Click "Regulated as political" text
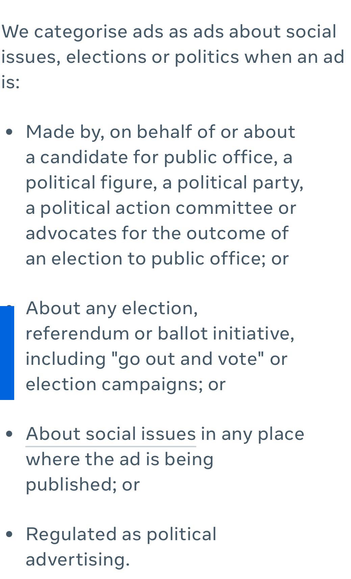 pos(121,534)
